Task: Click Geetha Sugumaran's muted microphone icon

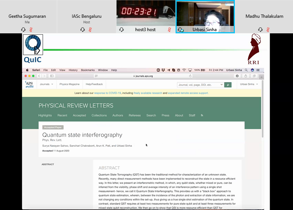Action: [x=31, y=30]
